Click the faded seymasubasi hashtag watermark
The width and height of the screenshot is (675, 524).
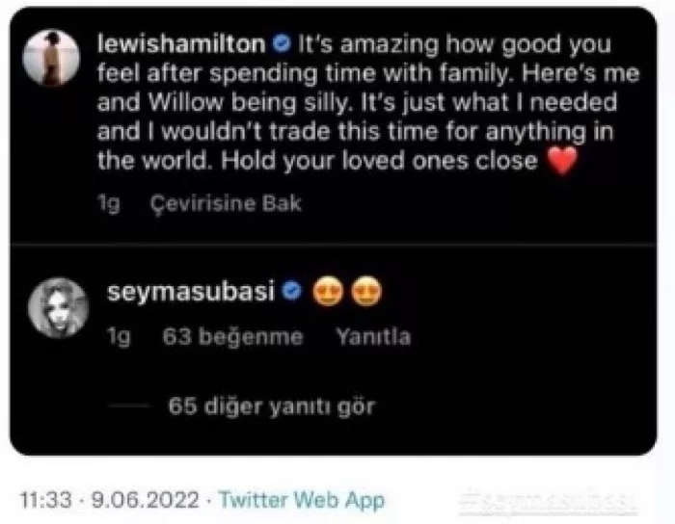point(548,501)
